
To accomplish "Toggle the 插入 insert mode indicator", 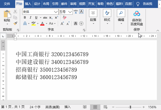I will (67, 107).
